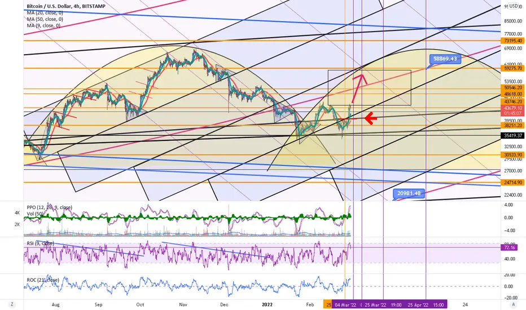Click the 24714.90 orange price label
The width and height of the screenshot is (526, 310).
click(513, 182)
